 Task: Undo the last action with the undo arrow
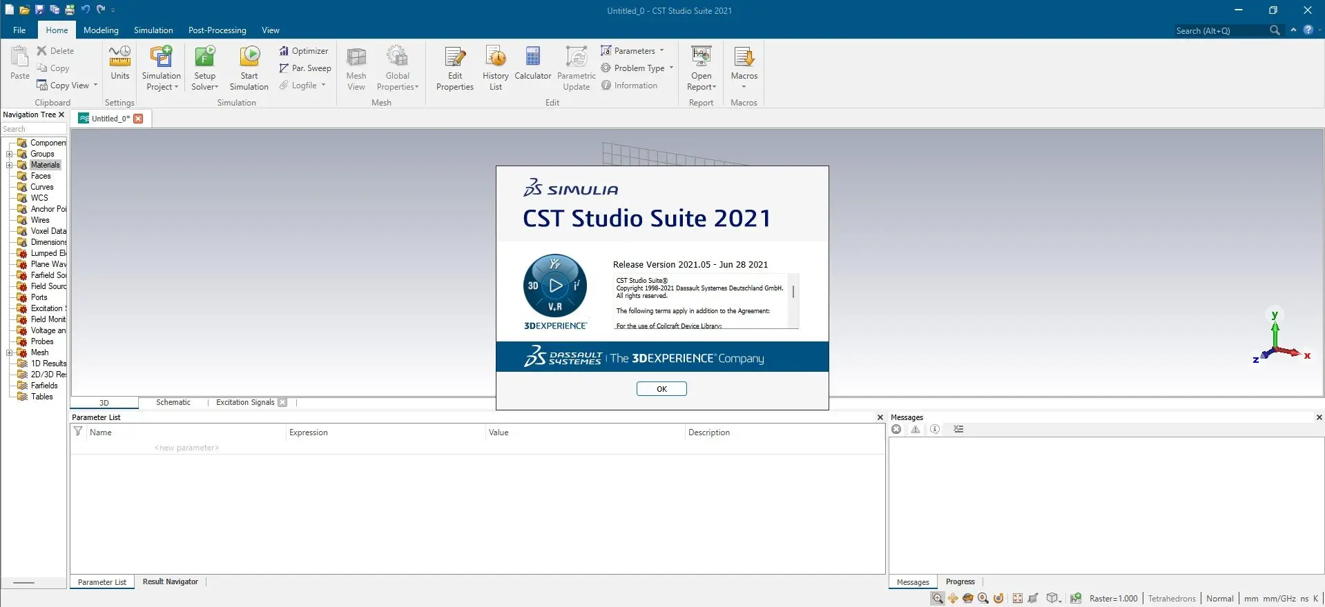click(86, 10)
